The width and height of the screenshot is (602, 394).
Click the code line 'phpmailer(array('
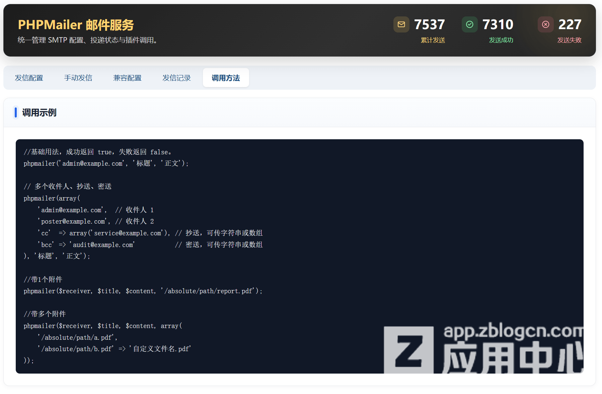52,198
